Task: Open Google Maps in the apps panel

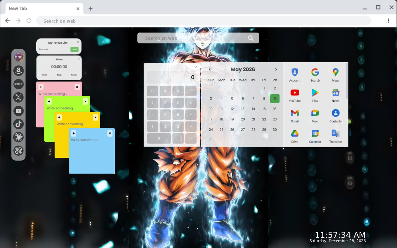Action: point(336,75)
